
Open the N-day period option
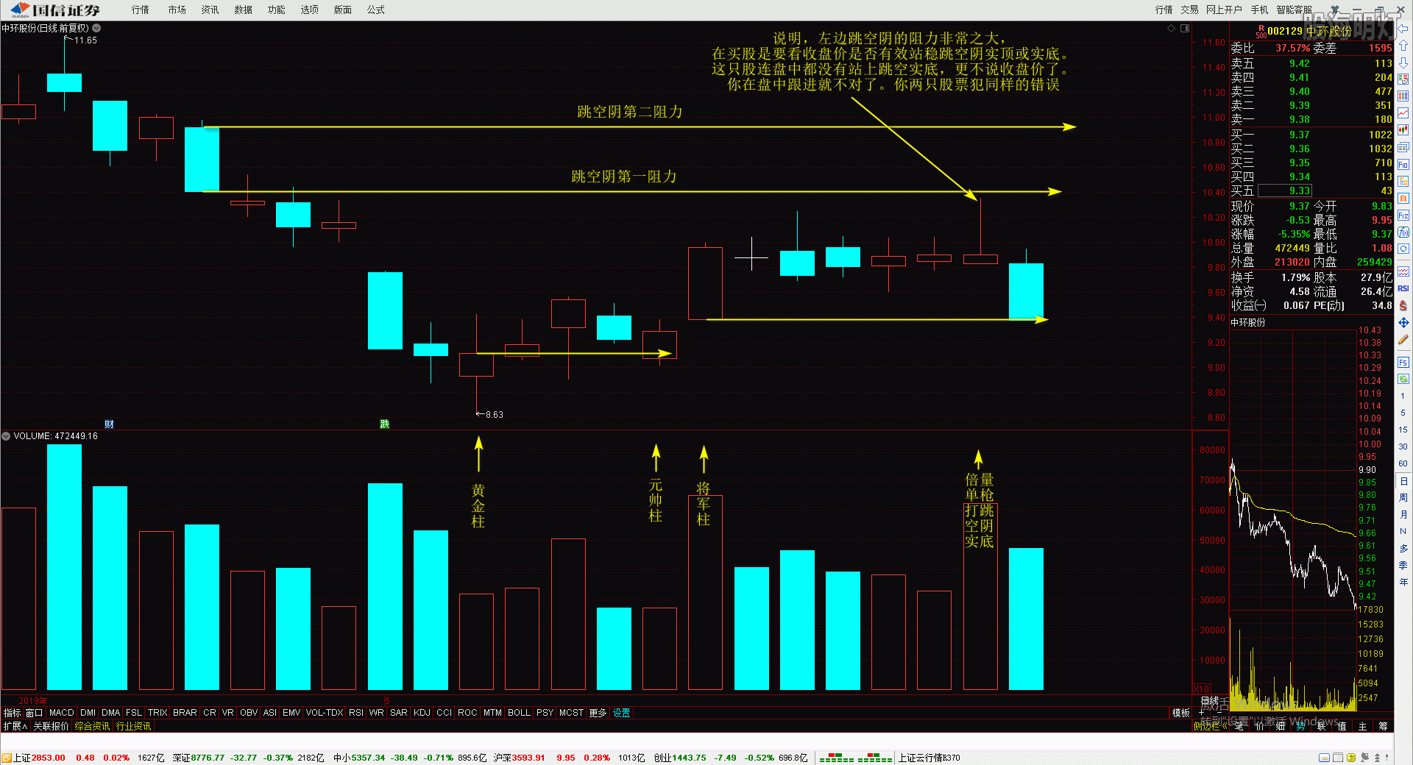[1403, 531]
